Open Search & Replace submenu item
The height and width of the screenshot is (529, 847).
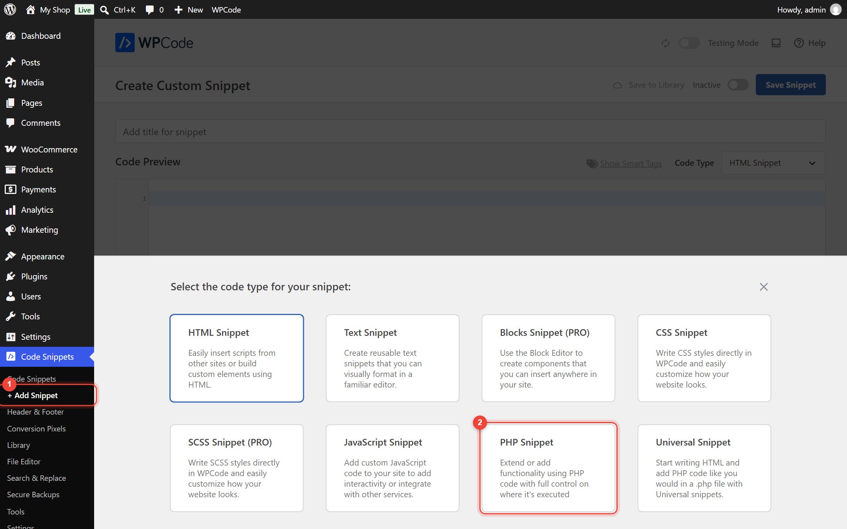pyautogui.click(x=36, y=478)
